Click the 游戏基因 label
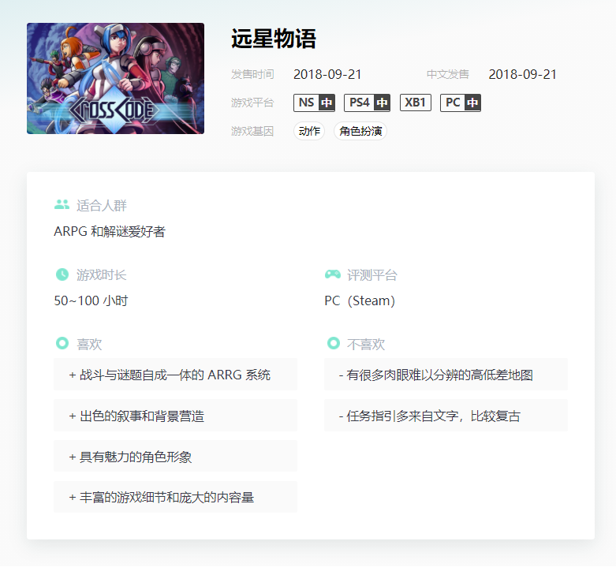616x571 pixels. [x=252, y=131]
